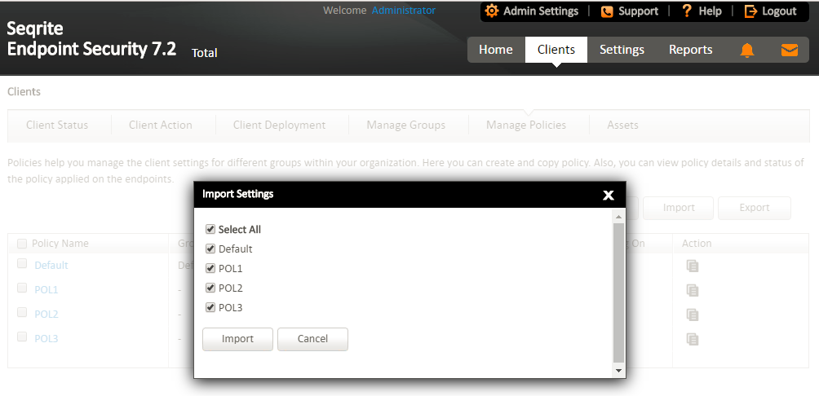Switch to Assets sub-tab

(622, 125)
